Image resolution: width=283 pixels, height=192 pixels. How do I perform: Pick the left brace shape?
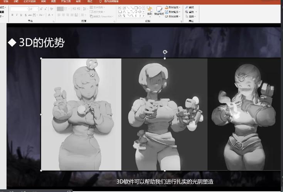click(x=136, y=16)
